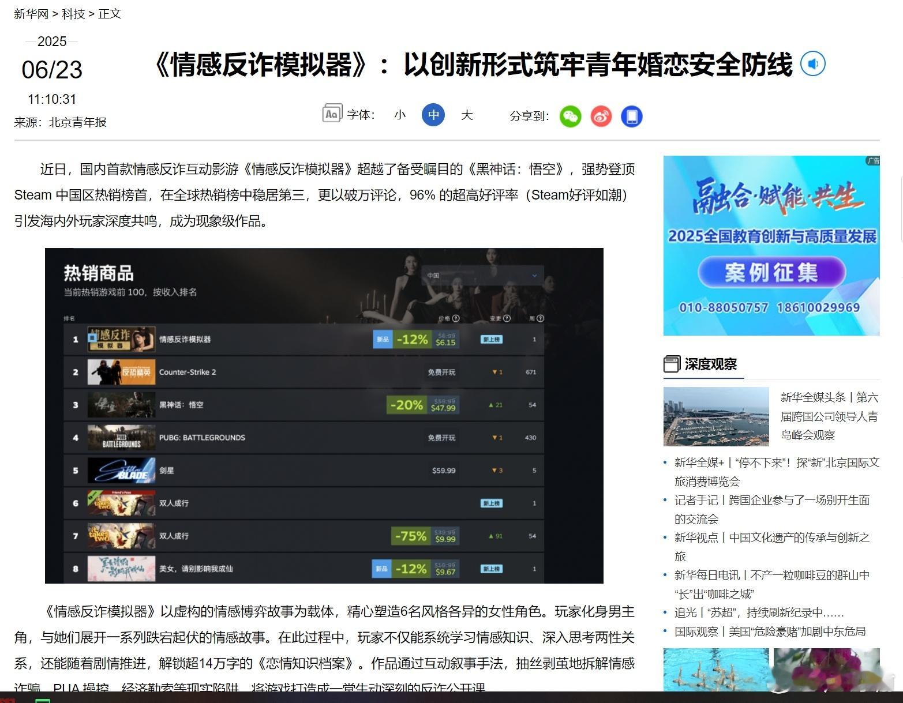Open 第六届跨国公司领导人青岛峰会观察 headline

click(x=829, y=416)
